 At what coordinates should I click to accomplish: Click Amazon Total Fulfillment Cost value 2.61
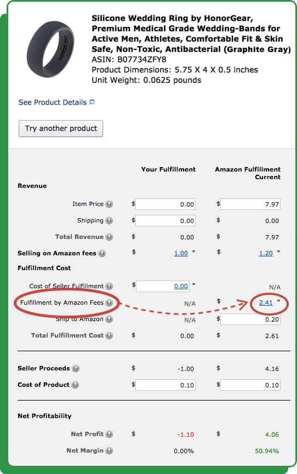click(272, 336)
